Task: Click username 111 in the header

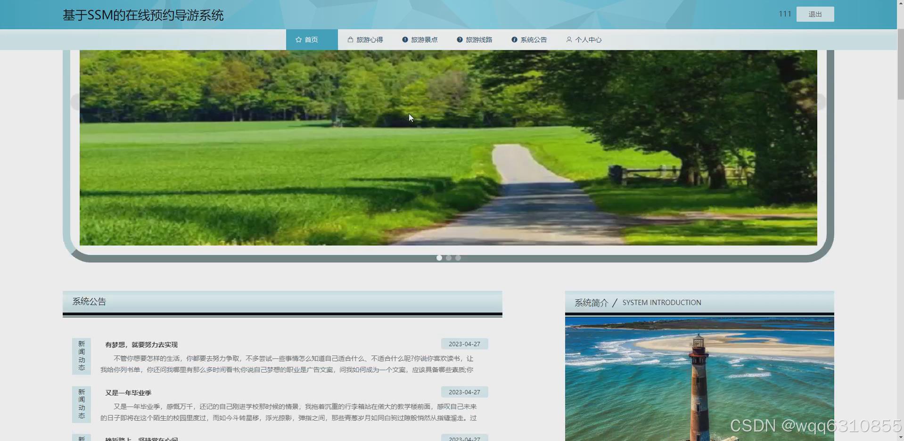Action: [x=785, y=14]
